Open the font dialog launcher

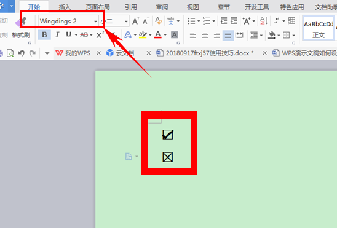178,43
